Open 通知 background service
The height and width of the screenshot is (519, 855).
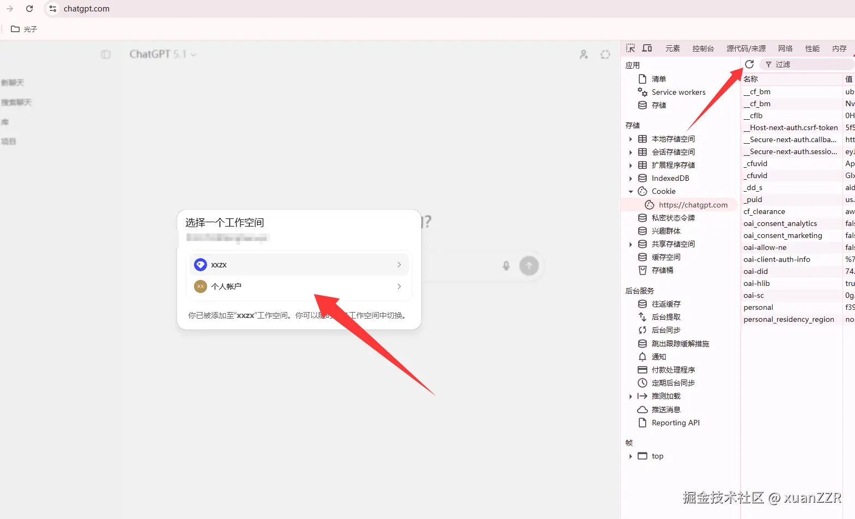click(658, 357)
